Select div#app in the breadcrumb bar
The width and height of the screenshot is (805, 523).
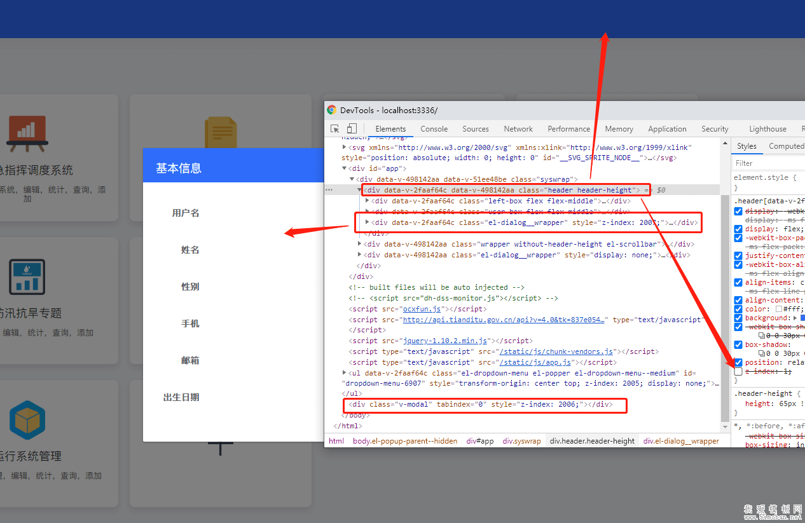coord(480,440)
